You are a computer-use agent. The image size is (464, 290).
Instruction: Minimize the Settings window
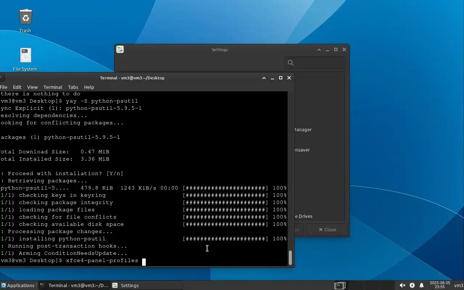327,50
